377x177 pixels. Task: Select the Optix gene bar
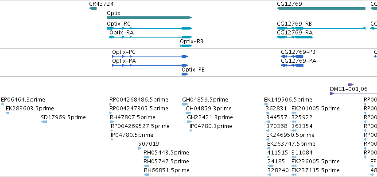point(149,18)
